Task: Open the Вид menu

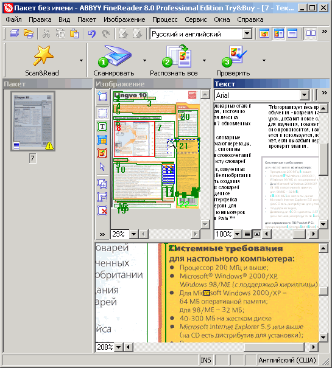Action: click(x=64, y=19)
